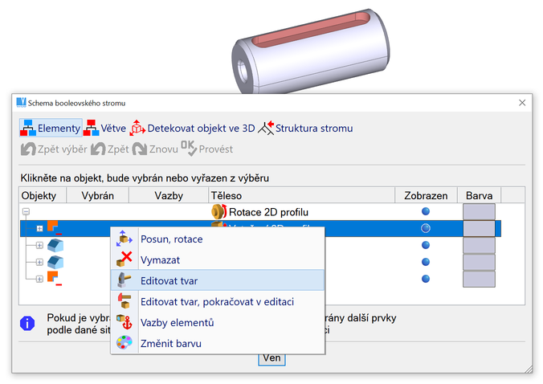This screenshot has height=384, width=543.
Task: Click the blue info icon
Action: coord(29,323)
